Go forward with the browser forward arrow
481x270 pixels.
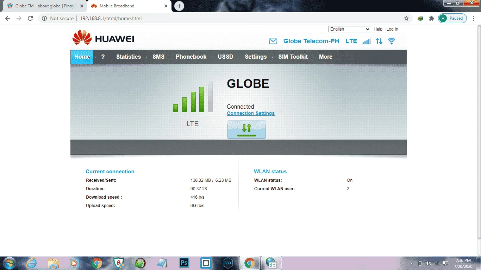pos(19,18)
